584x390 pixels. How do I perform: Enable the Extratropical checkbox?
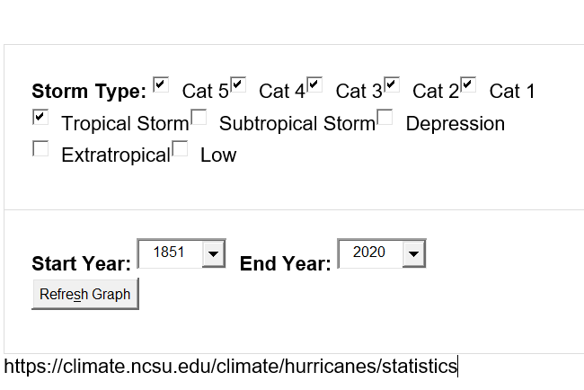(40, 148)
